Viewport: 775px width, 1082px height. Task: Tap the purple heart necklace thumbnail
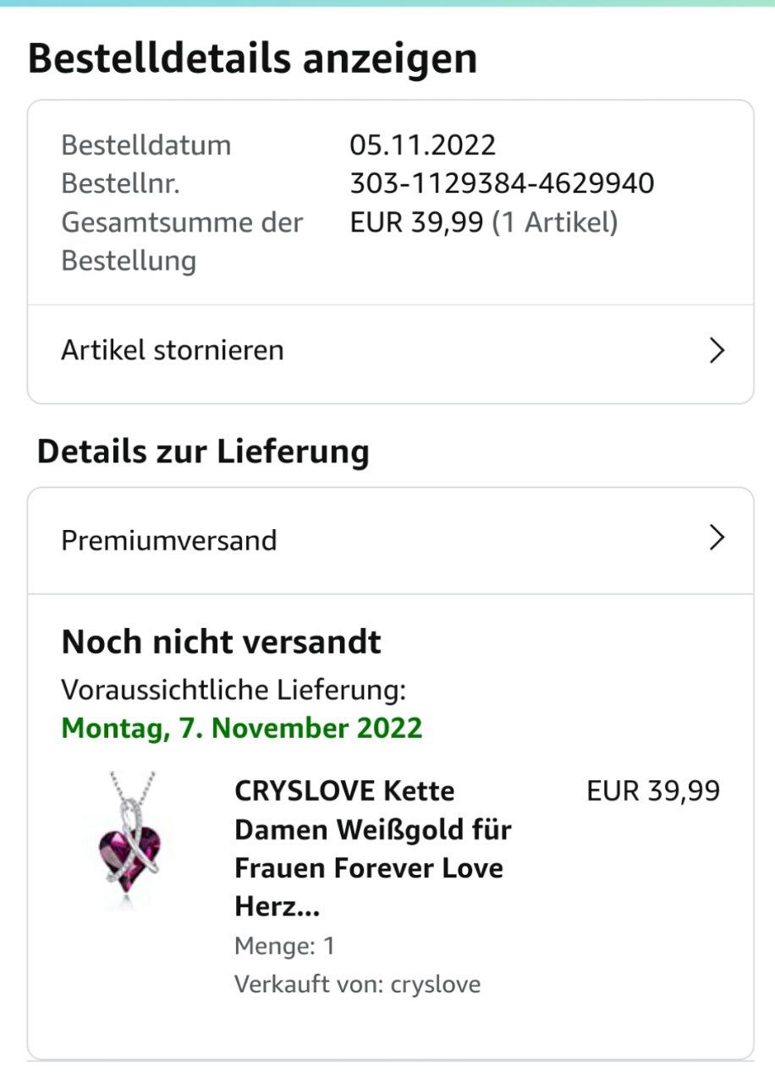tap(130, 841)
